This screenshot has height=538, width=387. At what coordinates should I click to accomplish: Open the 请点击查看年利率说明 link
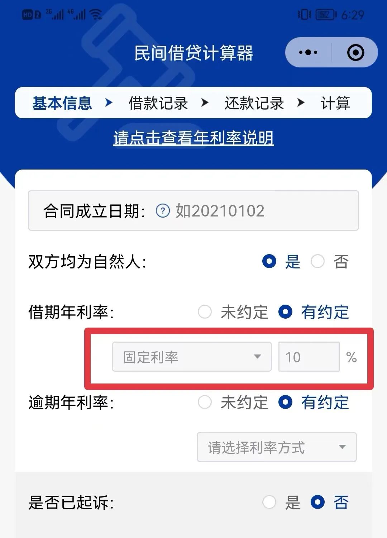coord(193,138)
